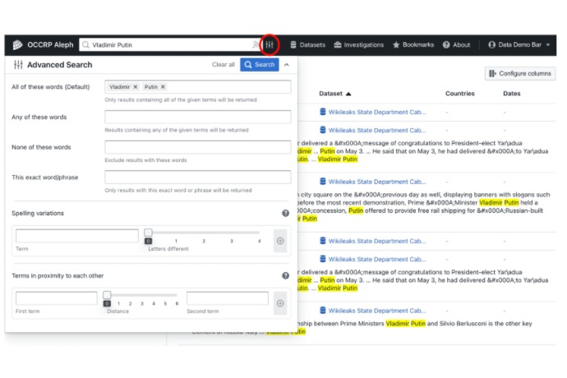Click the Dataset sort arrow
The image size is (567, 378).
(x=348, y=94)
